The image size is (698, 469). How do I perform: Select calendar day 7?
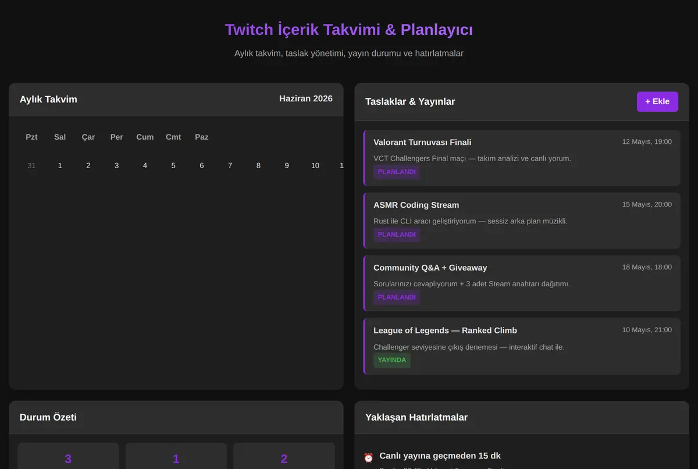[230, 165]
